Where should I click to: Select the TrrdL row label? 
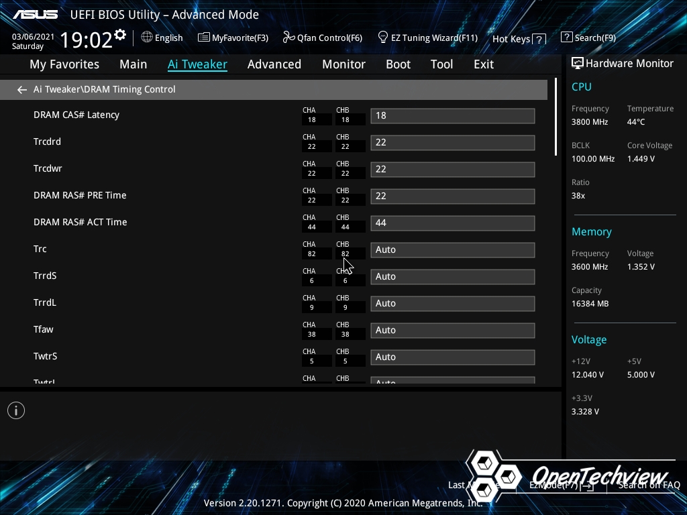coord(45,302)
